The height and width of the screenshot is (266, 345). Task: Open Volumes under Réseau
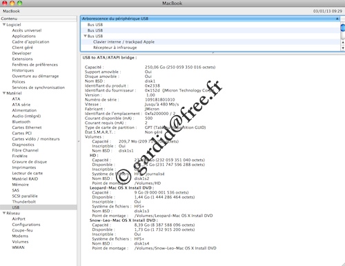tap(20, 242)
